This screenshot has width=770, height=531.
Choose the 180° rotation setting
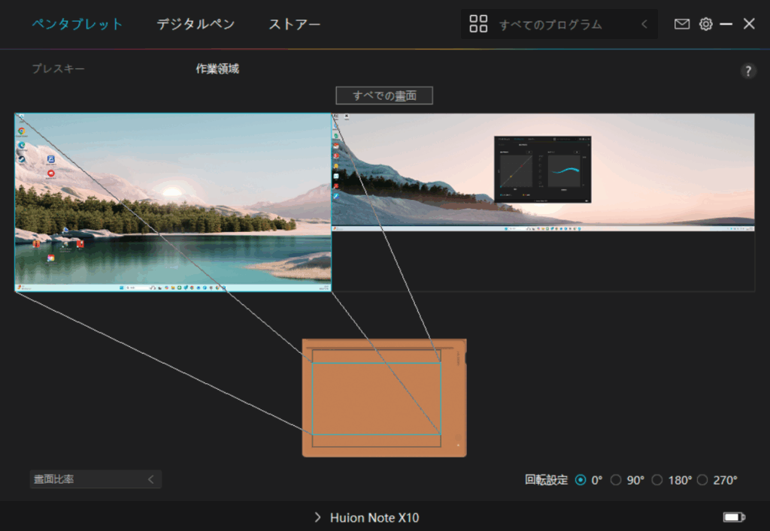pyautogui.click(x=657, y=480)
